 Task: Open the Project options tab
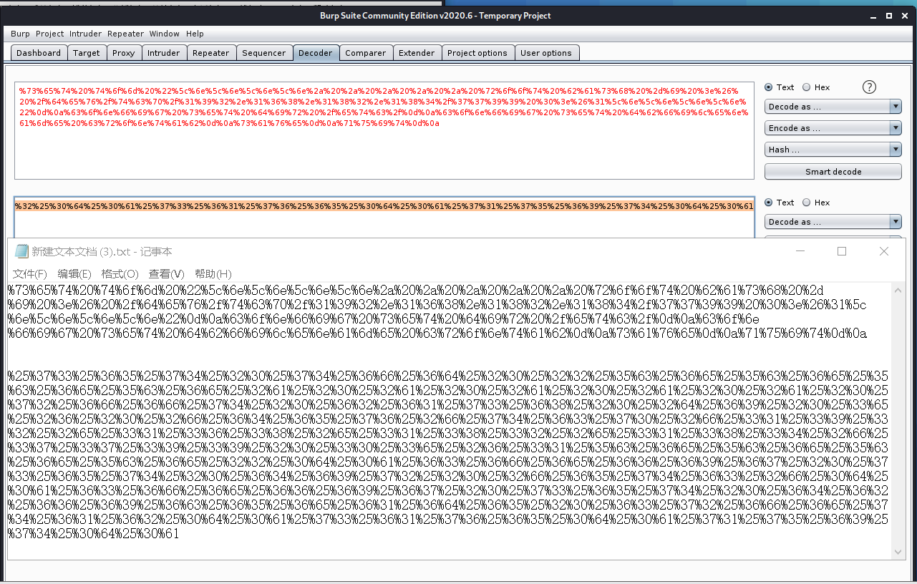click(x=477, y=53)
